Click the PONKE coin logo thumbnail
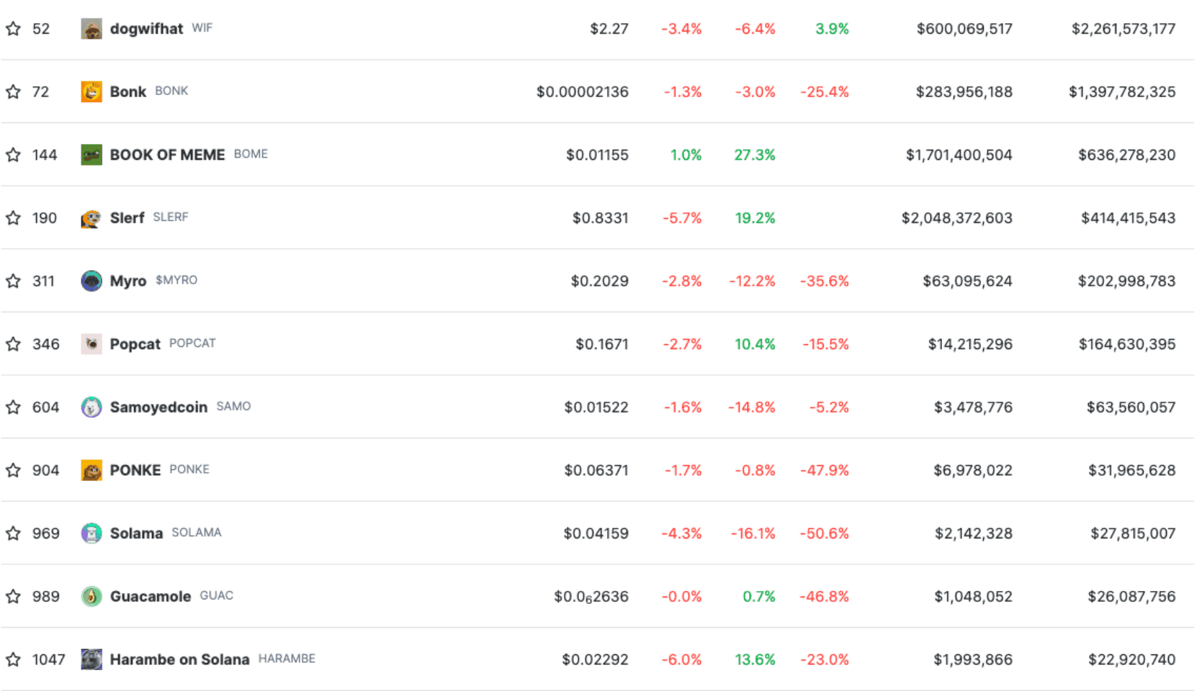Viewport: 1197px width, 691px height. (91, 470)
